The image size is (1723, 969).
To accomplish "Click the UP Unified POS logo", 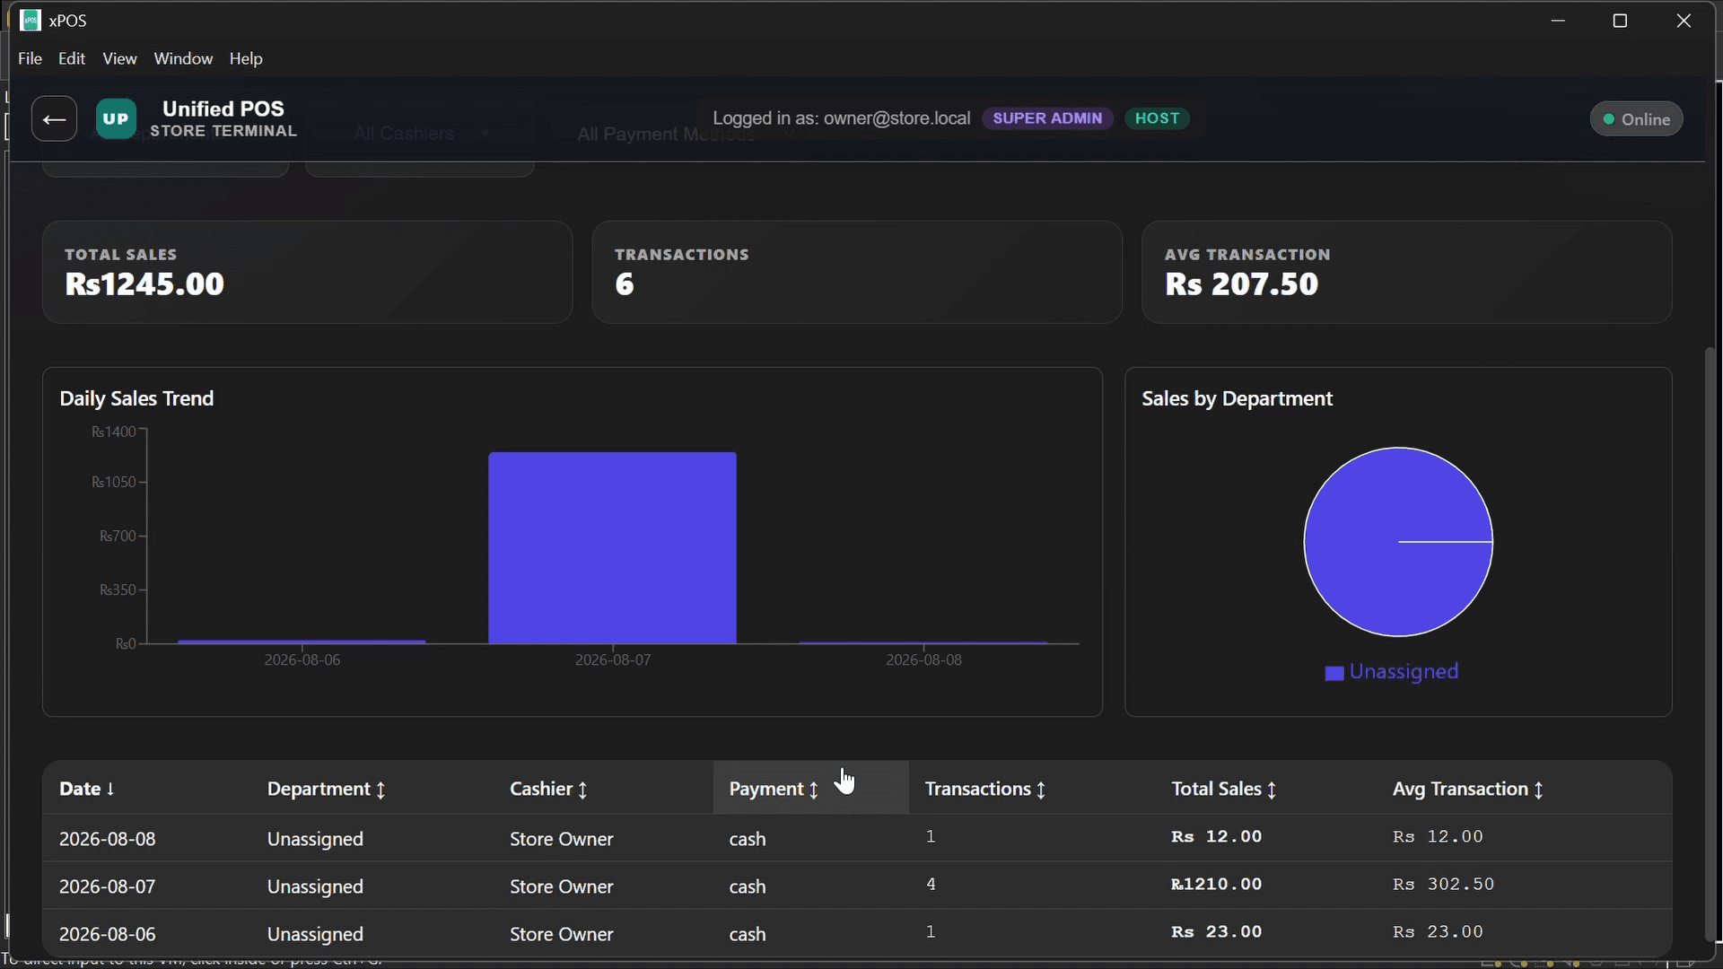I will [x=116, y=118].
